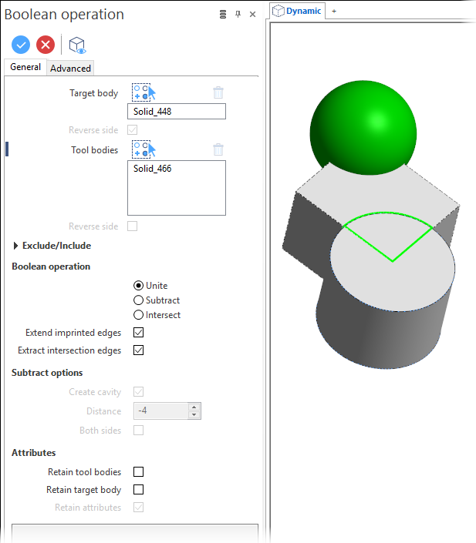Viewport: 476px width, 543px height.
Task: Click the Attributes heading
Action: pos(34,453)
